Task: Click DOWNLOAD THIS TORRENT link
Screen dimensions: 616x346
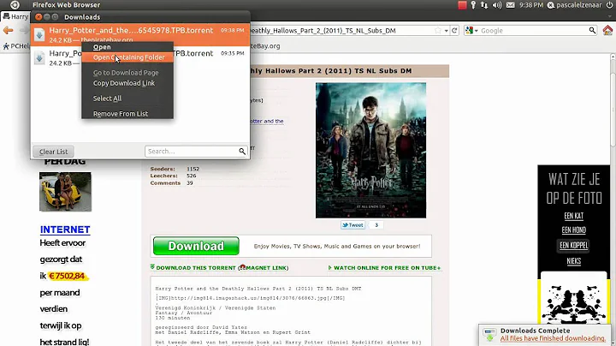Action: pyautogui.click(x=196, y=268)
